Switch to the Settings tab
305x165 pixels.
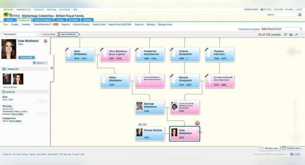click(87, 20)
